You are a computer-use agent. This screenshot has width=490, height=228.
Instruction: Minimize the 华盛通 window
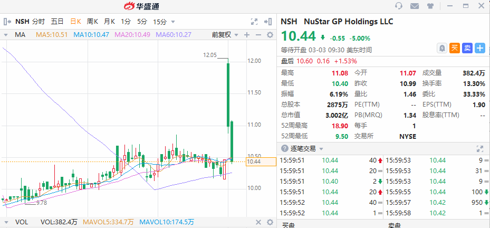[x=450, y=6]
